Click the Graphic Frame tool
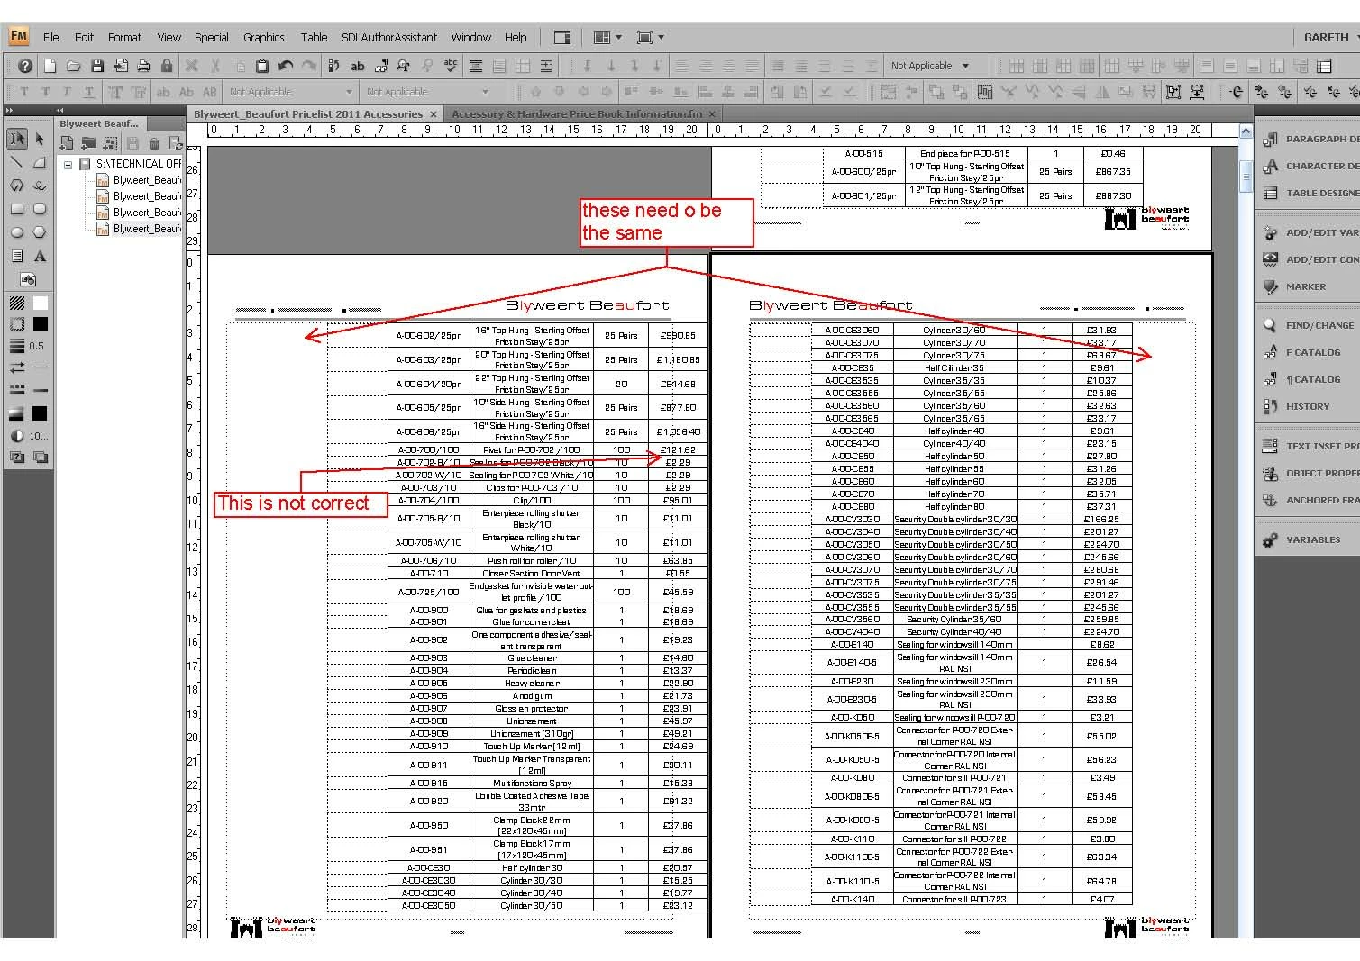Viewport: 1360px width, 961px height. [28, 279]
